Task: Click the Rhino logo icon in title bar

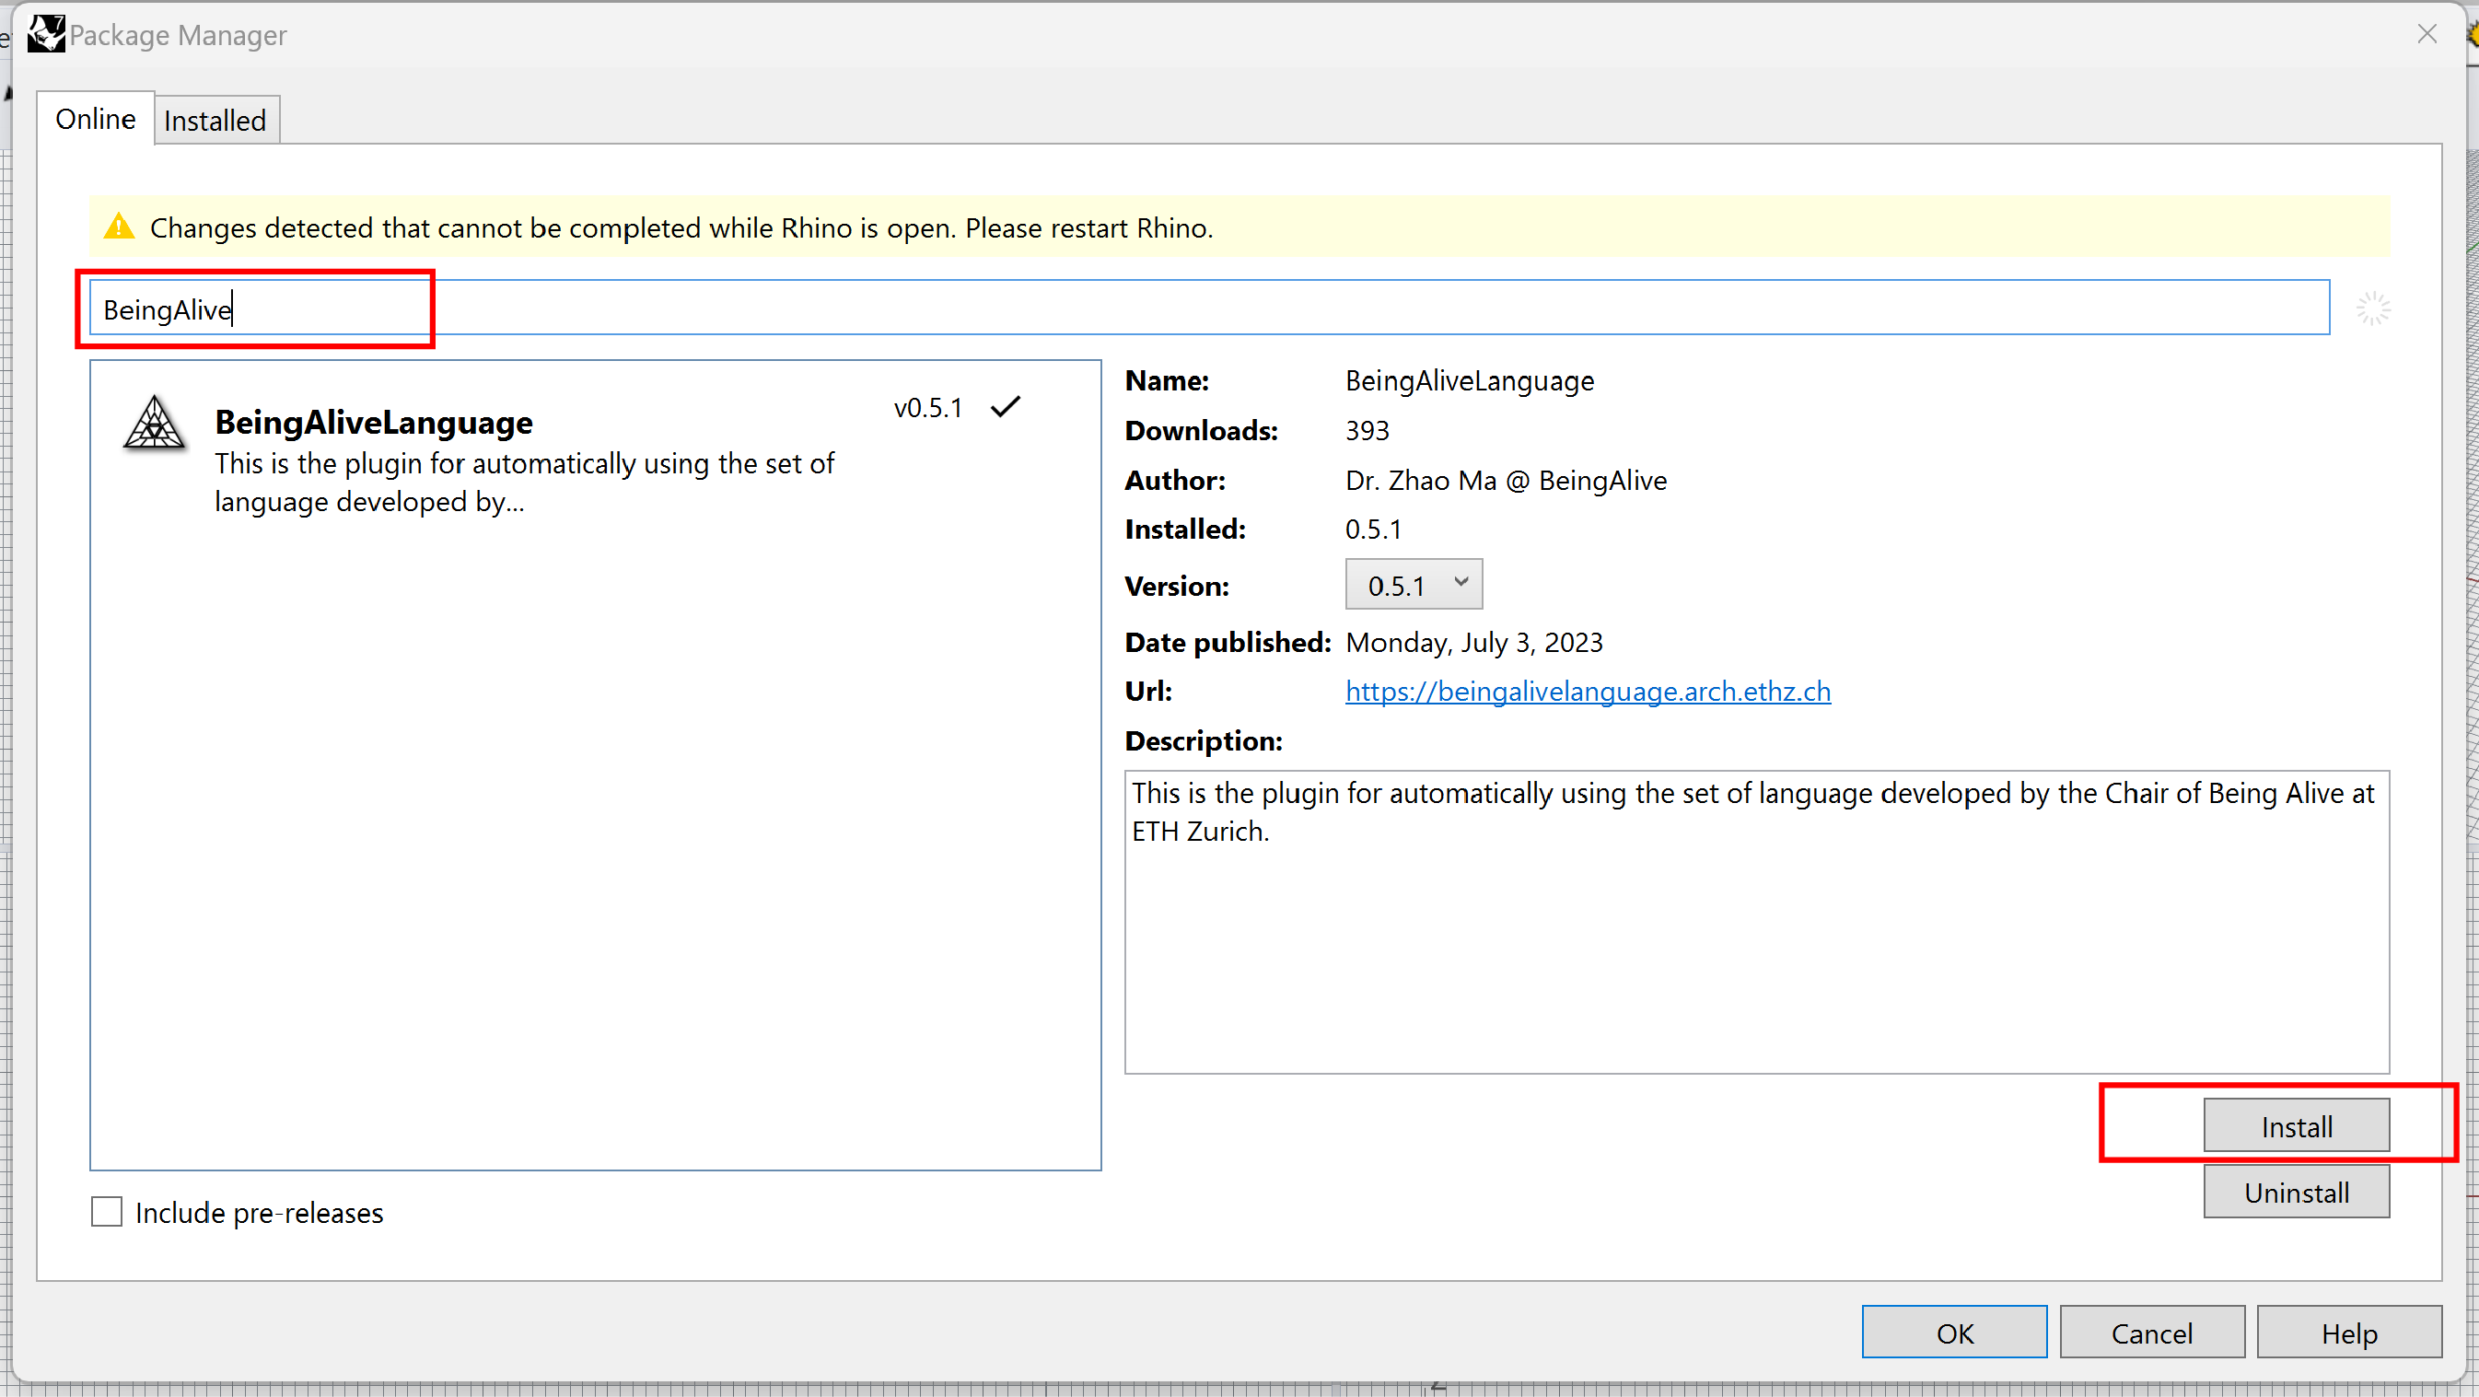Action: coord(46,35)
